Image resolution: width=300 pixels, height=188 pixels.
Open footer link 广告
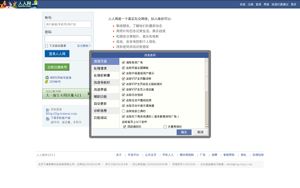(x=202, y=155)
